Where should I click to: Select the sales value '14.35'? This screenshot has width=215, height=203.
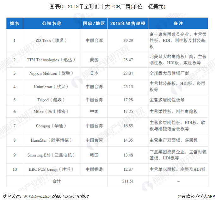tap(128, 140)
